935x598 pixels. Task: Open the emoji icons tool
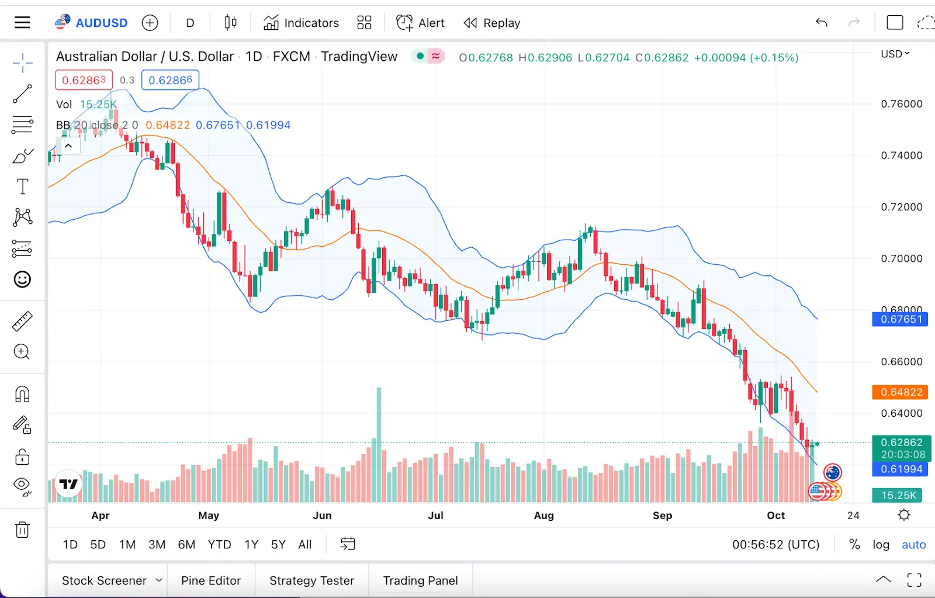tap(22, 279)
